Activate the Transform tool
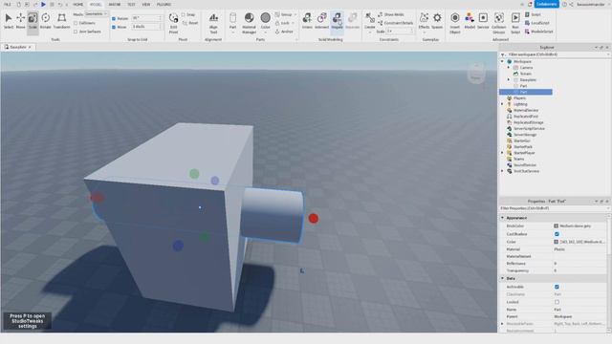Screen dimensions: 612x344 (61, 21)
